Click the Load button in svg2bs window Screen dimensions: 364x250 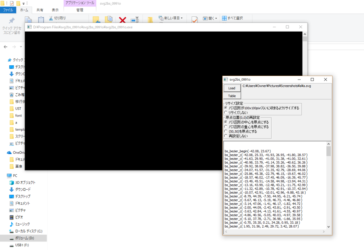[x=232, y=88]
